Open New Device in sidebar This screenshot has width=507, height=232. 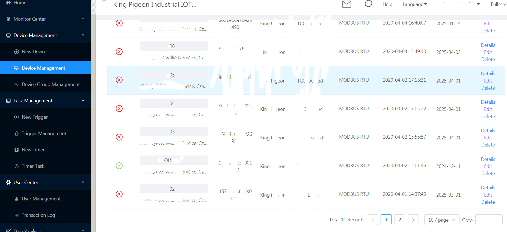coord(34,52)
